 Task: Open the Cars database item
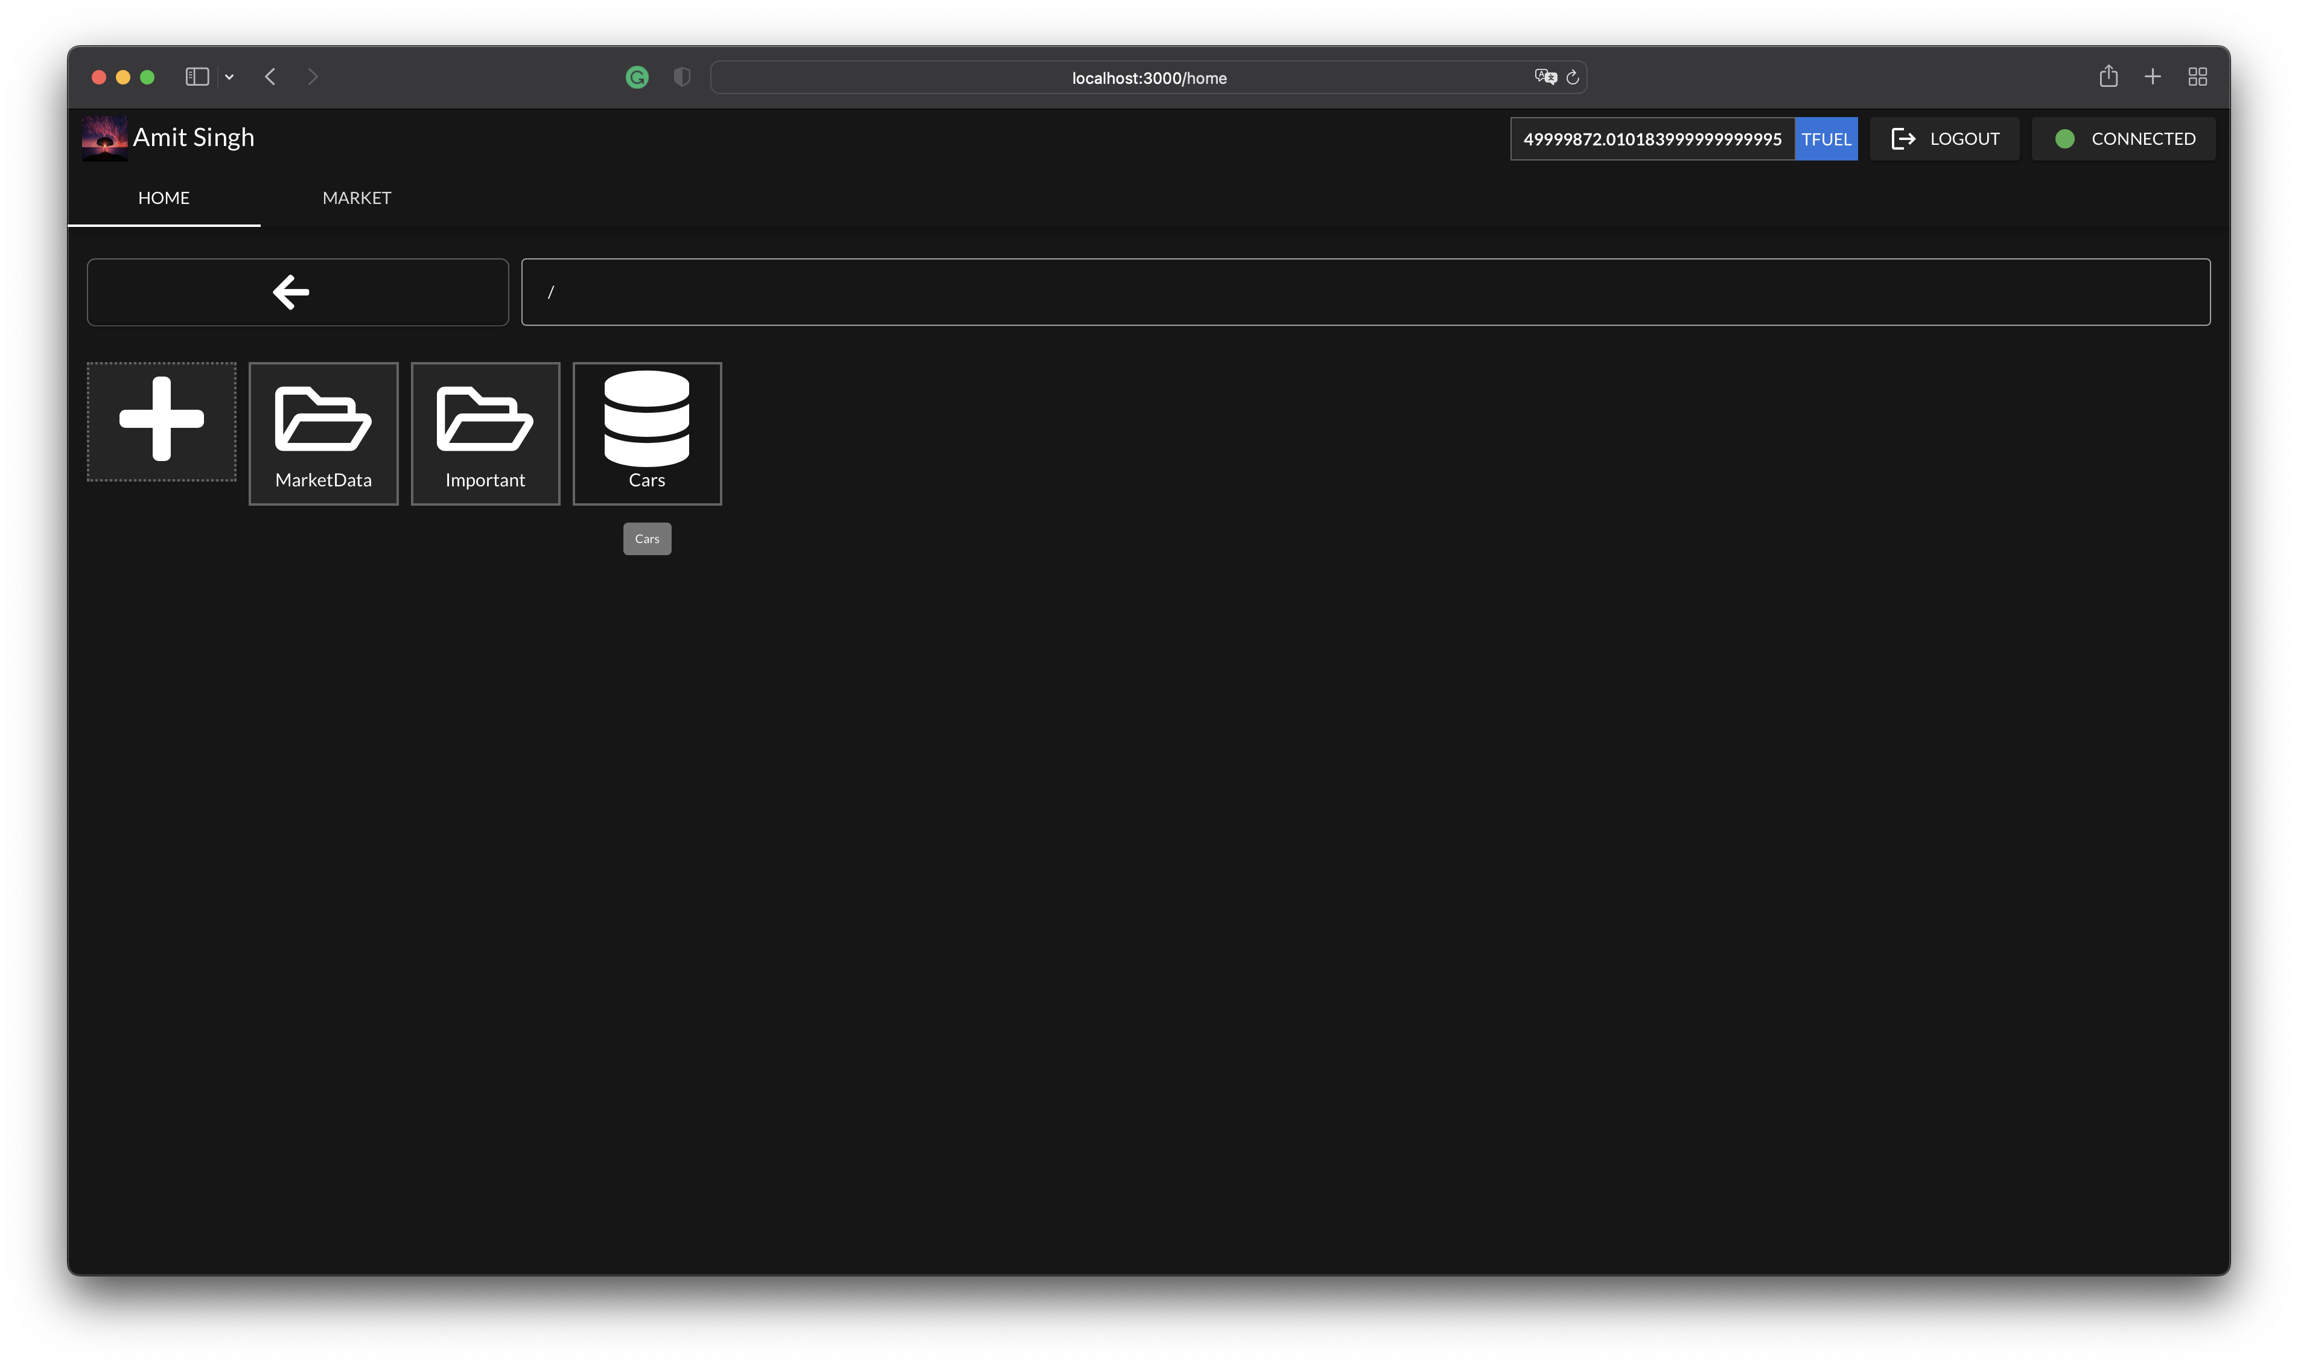tap(646, 432)
